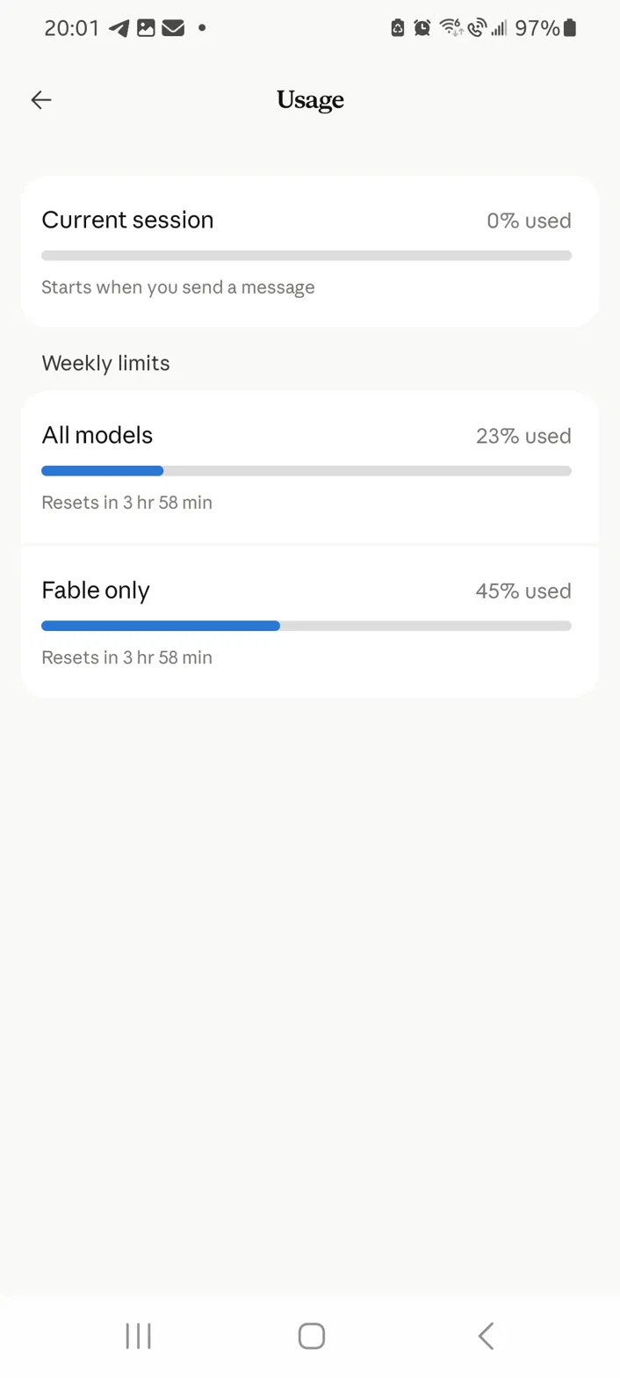The image size is (620, 1378).
Task: Tap the back arrow beside Usage
Action: click(41, 100)
